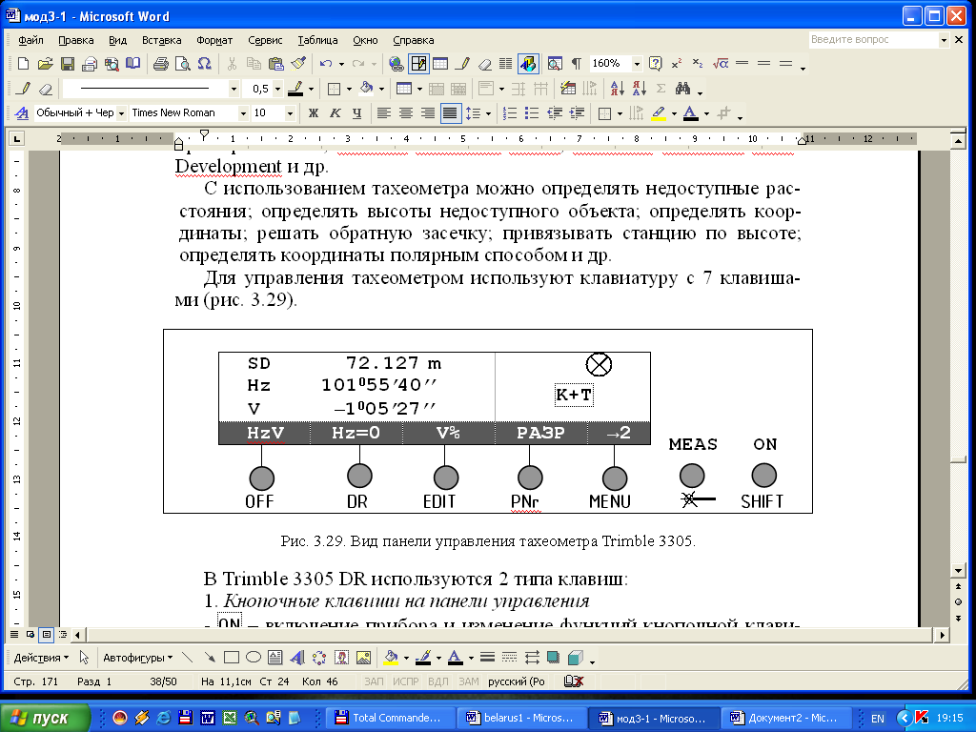This screenshot has height=732, width=976.
Task: Open the Columns button
Action: (x=506, y=64)
